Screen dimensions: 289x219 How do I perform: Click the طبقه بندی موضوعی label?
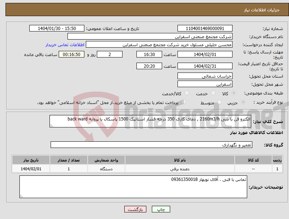[264, 93]
